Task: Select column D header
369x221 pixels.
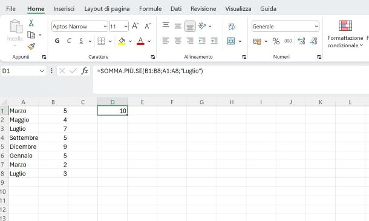Action: (x=113, y=102)
